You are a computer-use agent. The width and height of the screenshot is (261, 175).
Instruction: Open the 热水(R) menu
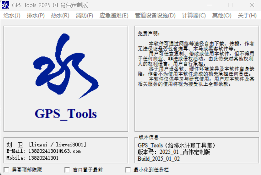(x=60, y=16)
